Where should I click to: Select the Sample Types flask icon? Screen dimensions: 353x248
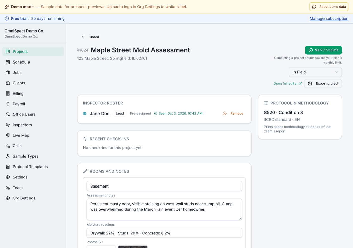click(x=8, y=156)
